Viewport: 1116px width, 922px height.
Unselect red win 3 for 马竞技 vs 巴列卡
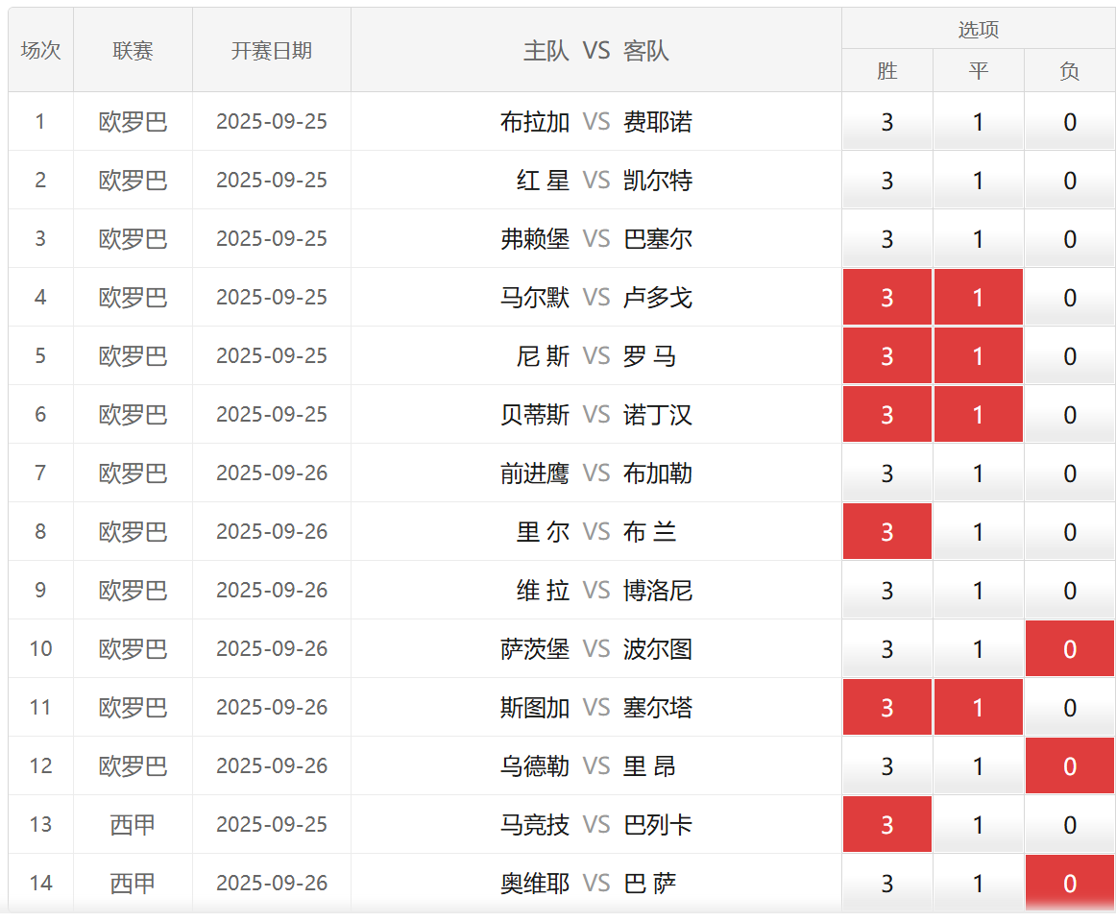click(x=886, y=825)
